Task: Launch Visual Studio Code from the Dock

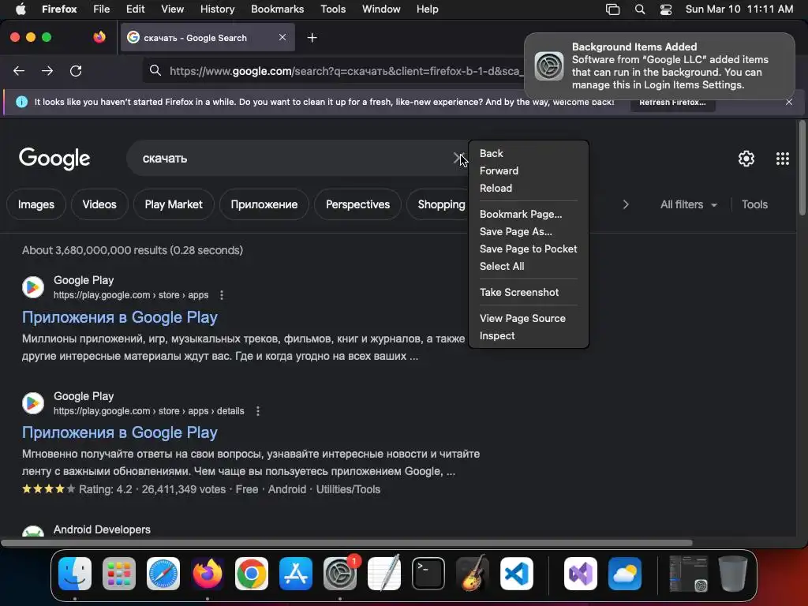Action: (517, 574)
